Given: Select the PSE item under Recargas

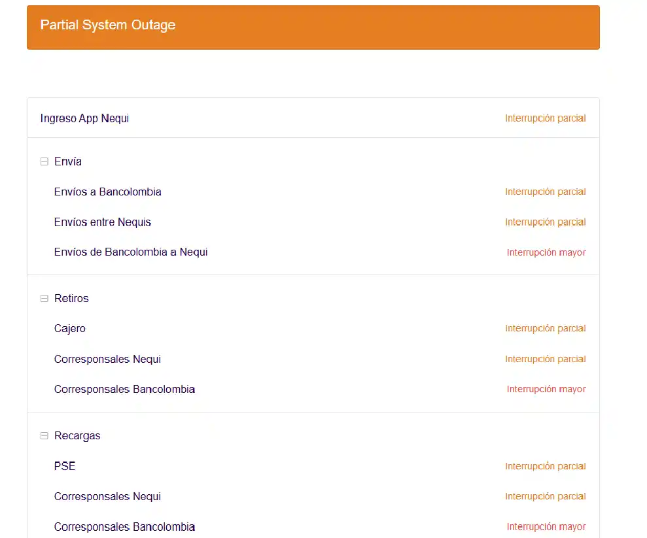Looking at the screenshot, I should (x=65, y=466).
